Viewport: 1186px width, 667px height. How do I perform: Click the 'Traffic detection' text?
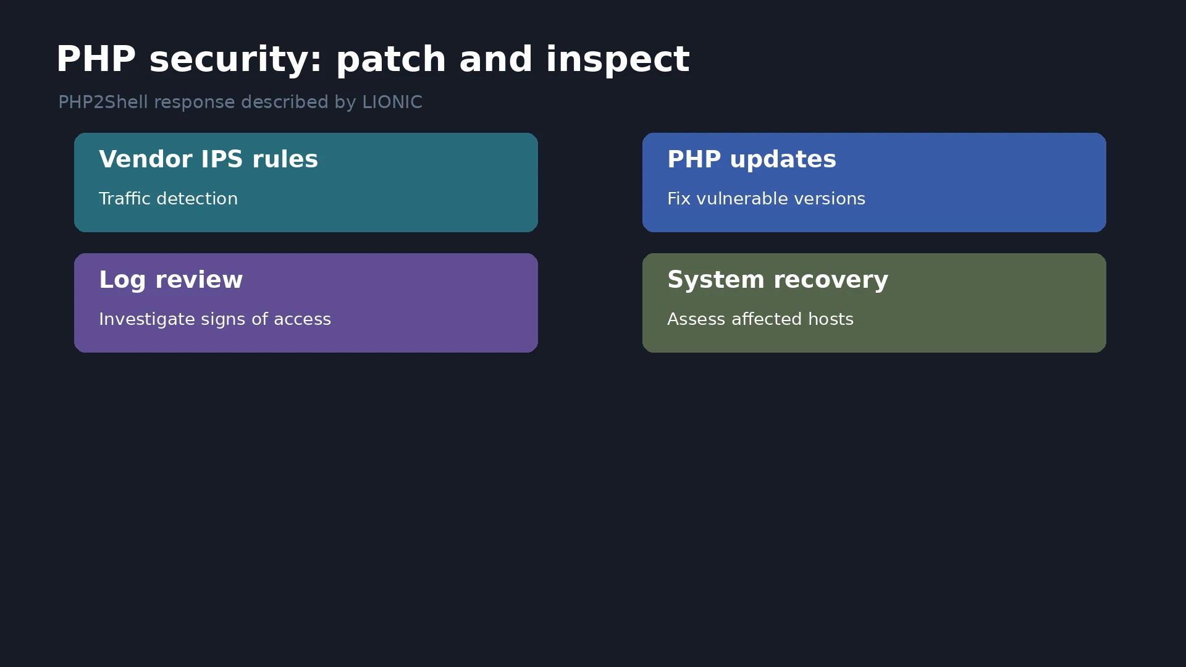point(168,199)
